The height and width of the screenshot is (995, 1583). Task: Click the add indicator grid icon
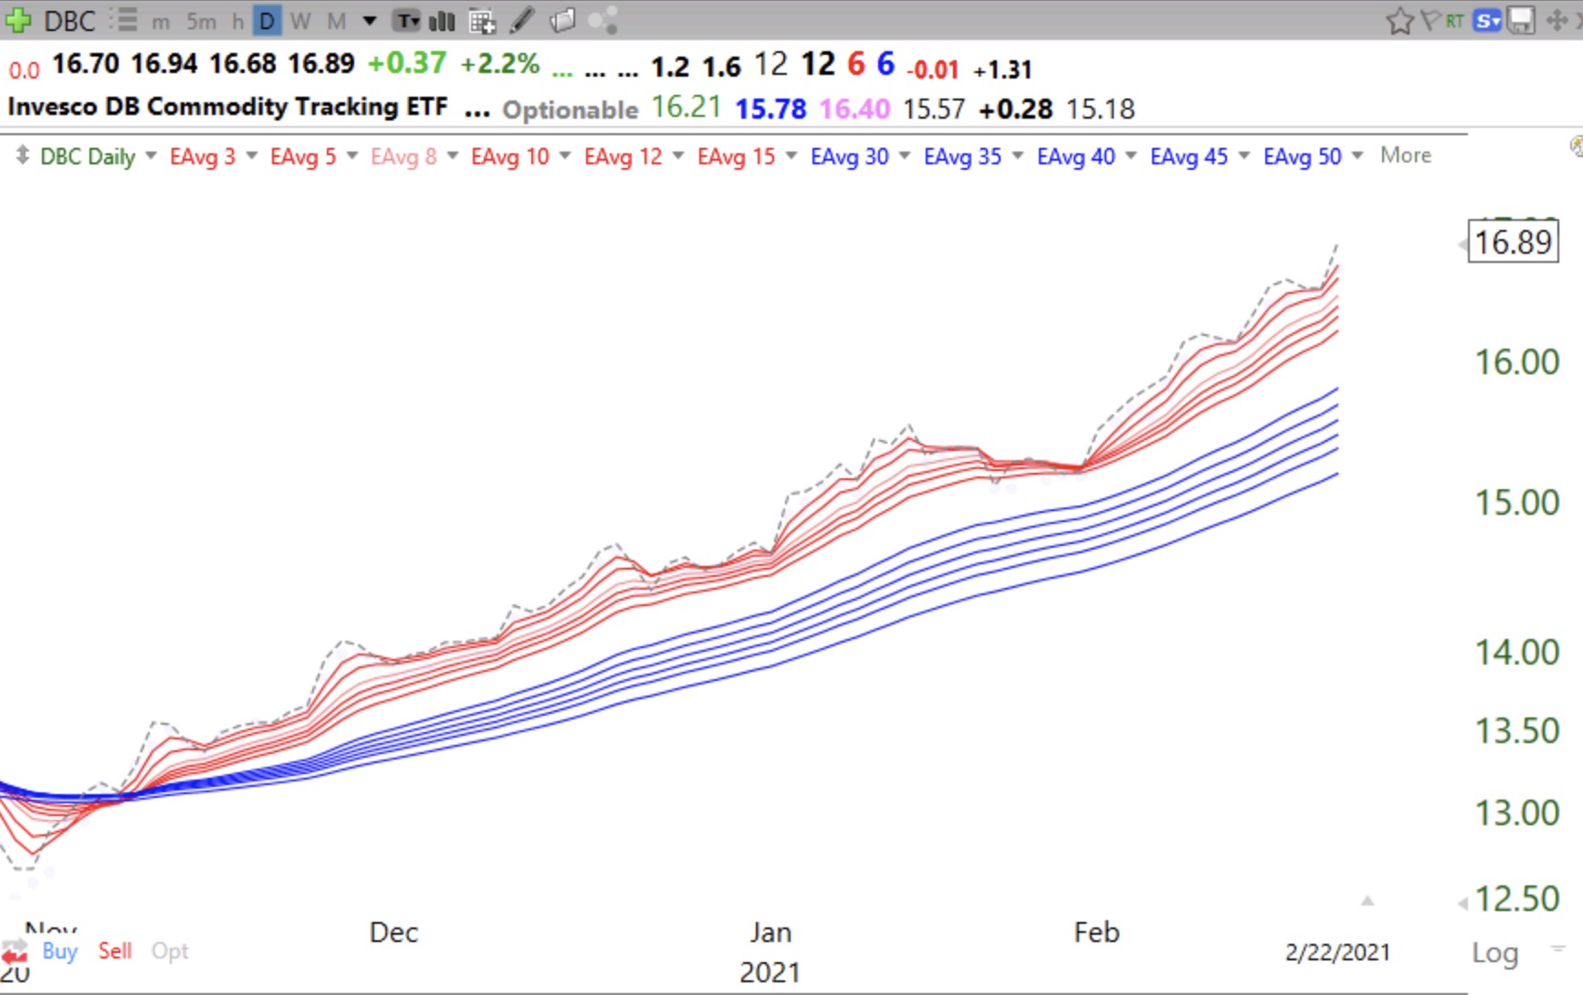tap(482, 20)
